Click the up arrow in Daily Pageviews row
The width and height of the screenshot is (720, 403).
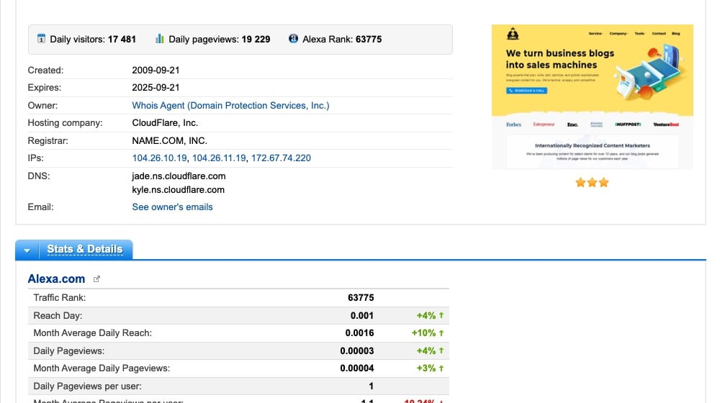(x=441, y=351)
